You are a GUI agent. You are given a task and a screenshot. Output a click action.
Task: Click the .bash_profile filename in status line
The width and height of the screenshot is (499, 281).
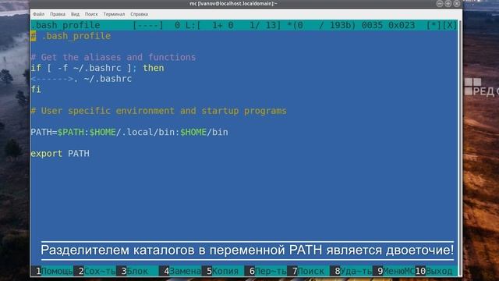pyautogui.click(x=65, y=25)
